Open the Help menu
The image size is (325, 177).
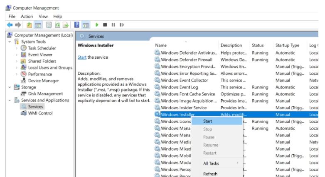point(58,17)
